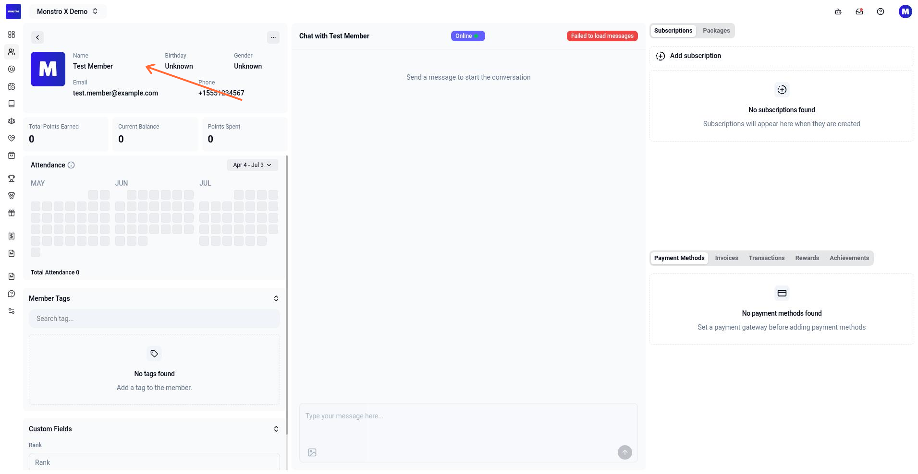This screenshot has height=474, width=918.
Task: Open the user avatar menu at top right
Action: click(906, 12)
